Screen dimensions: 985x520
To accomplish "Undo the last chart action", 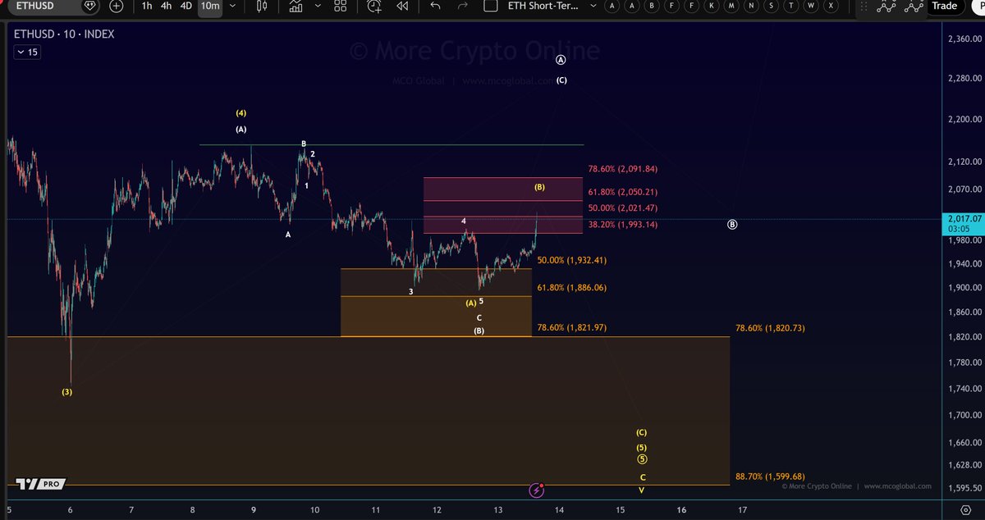I will tap(436, 6).
